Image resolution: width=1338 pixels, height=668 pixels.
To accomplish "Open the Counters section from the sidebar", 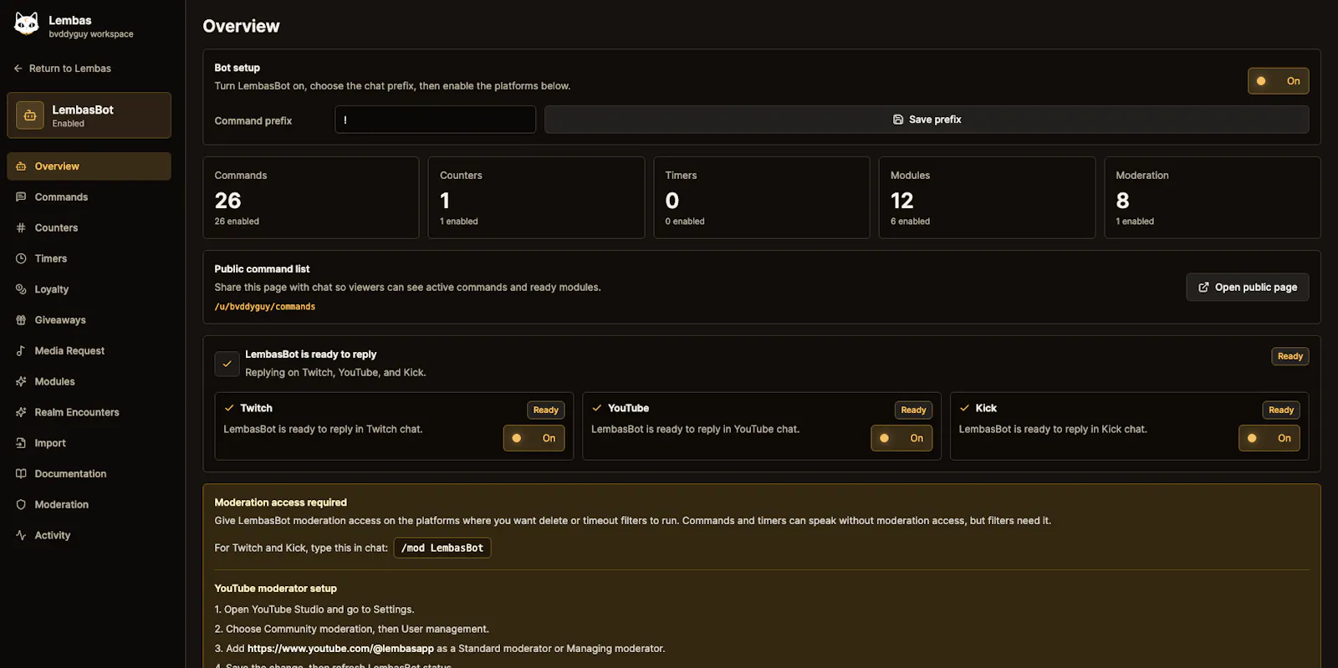I will tap(89, 227).
